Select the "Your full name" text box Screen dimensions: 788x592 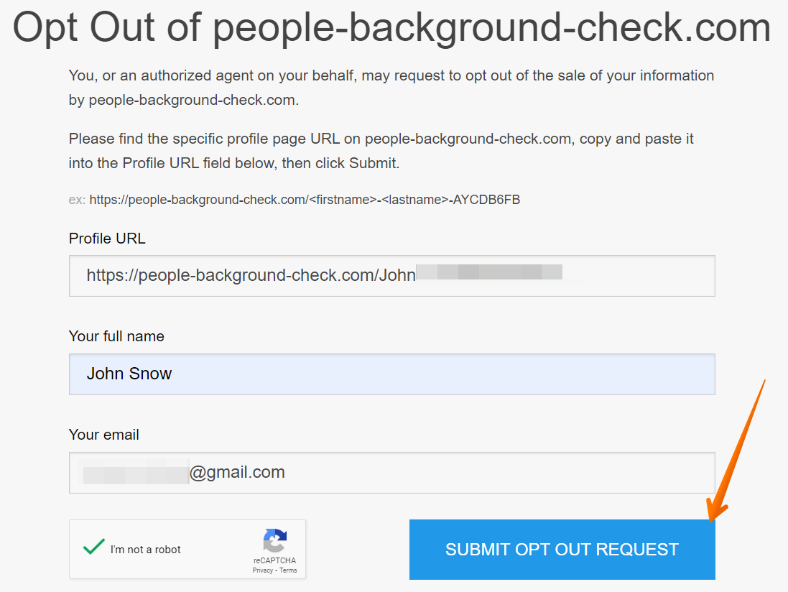[x=391, y=374]
